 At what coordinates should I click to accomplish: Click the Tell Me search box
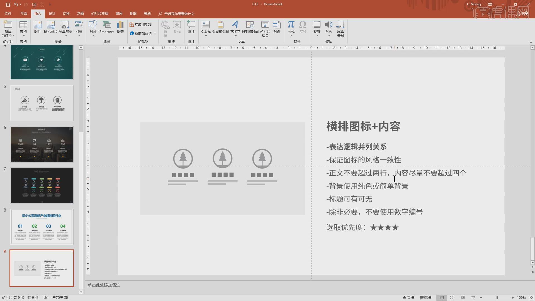(176, 14)
